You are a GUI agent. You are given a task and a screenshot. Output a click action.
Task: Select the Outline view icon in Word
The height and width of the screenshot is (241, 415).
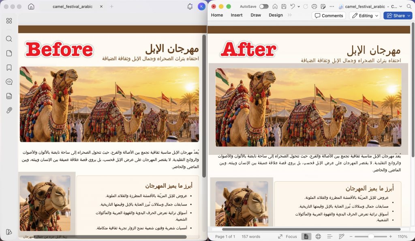330,237
